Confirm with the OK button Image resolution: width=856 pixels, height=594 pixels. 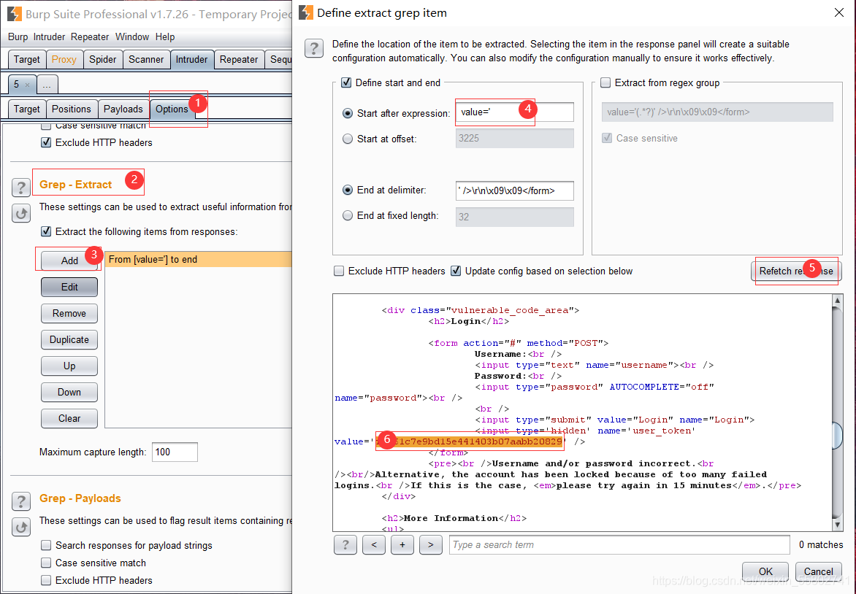click(x=765, y=571)
